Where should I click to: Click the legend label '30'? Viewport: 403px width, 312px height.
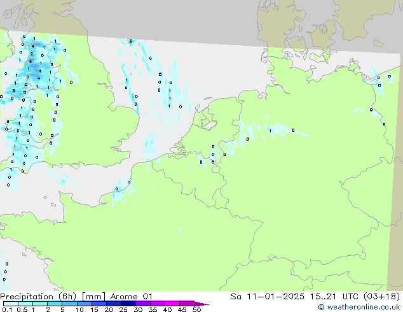138,309
